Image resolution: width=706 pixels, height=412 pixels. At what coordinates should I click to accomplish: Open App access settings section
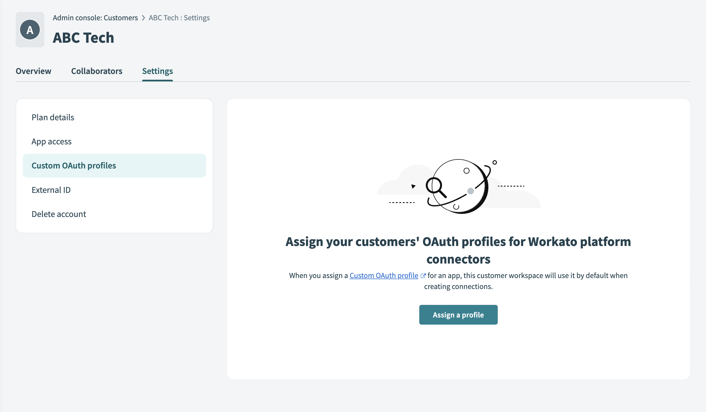click(114, 141)
